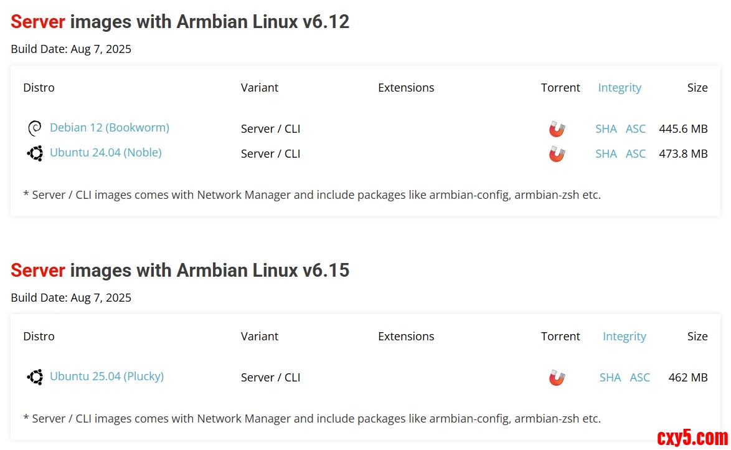Click the Size column header in v6.12 table
The height and width of the screenshot is (450, 731).
(697, 88)
